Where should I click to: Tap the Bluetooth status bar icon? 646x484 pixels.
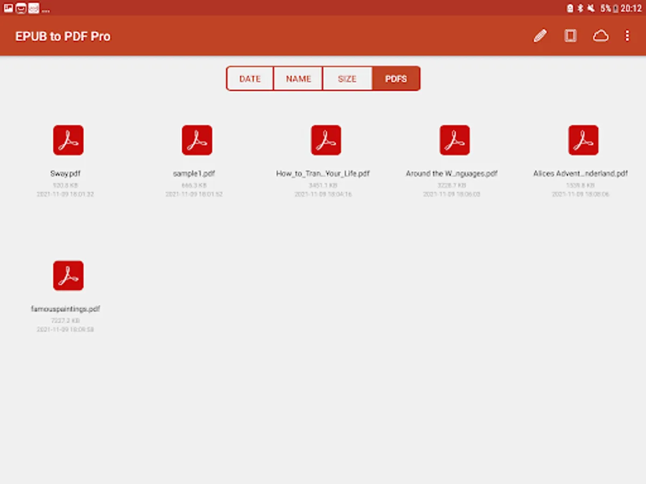click(580, 8)
